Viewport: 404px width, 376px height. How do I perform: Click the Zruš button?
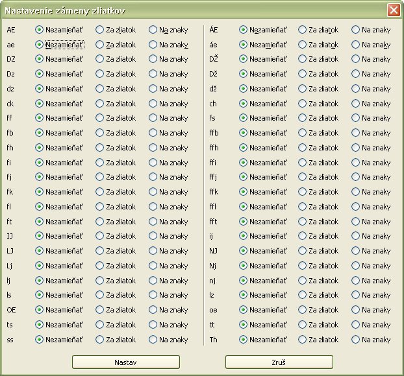coord(279,362)
